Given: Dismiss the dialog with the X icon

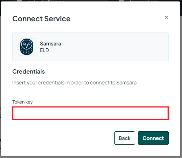Looking at the screenshot, I should click(x=167, y=17).
